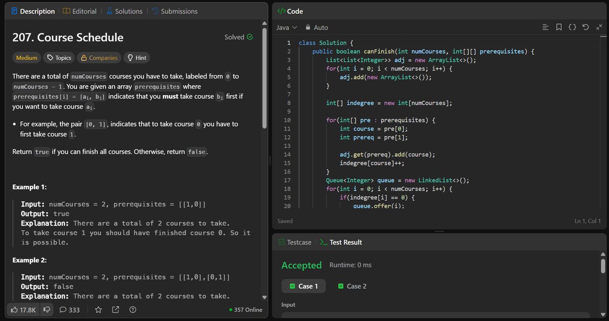Viewport: 609px width, 321px height.
Task: Click the lock icon beside Auto
Action: [308, 27]
